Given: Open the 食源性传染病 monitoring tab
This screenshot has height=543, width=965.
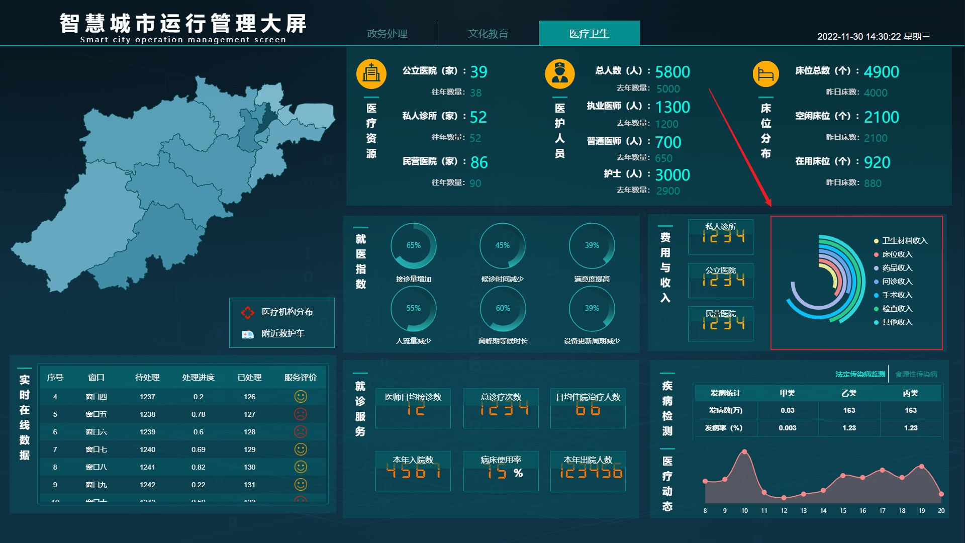Looking at the screenshot, I should coord(916,374).
